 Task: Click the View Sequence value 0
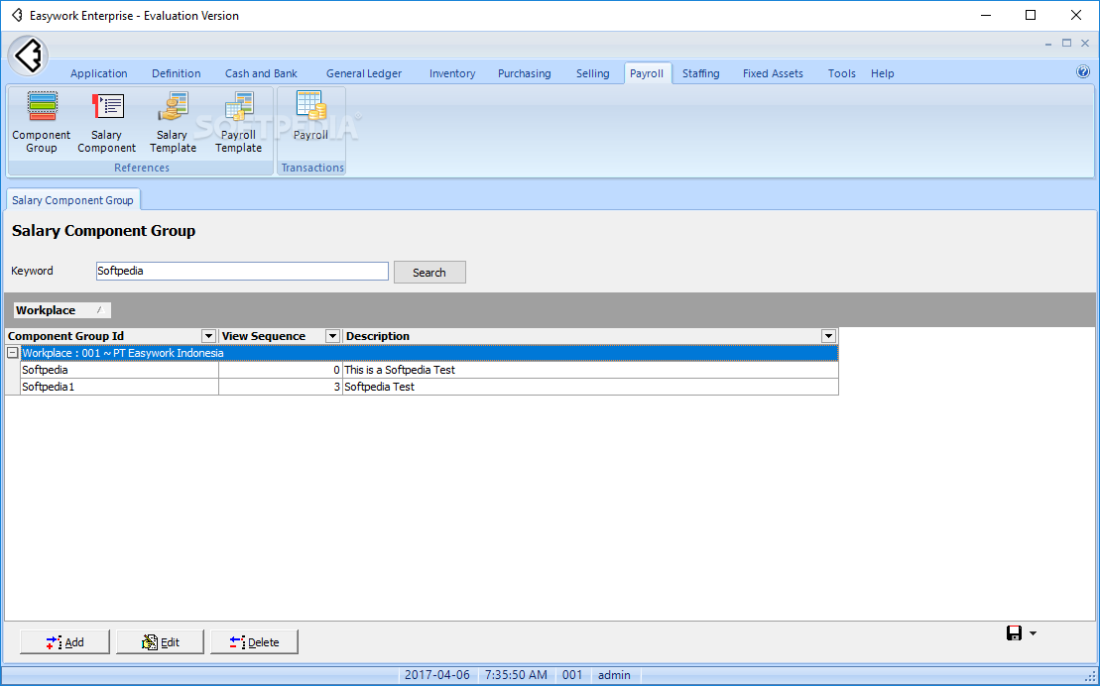point(281,370)
